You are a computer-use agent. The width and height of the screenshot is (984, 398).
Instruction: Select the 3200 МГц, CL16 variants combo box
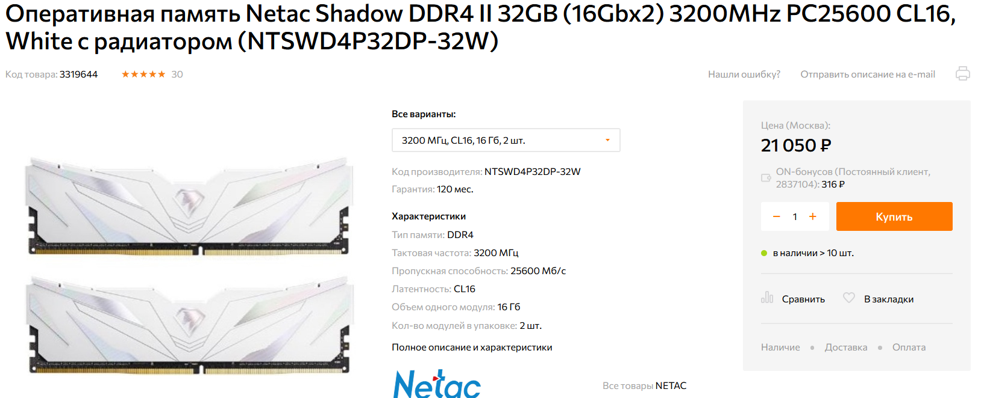point(506,140)
